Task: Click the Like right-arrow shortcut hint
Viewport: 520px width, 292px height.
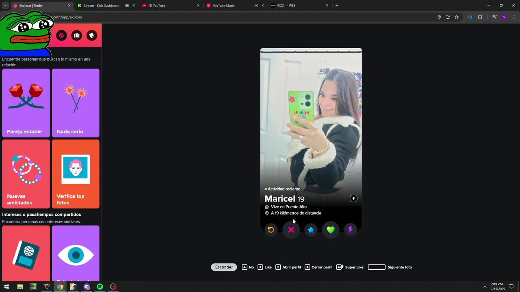Action: tap(264, 267)
